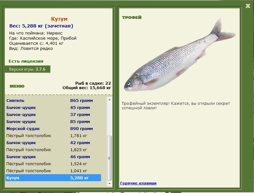Click the Вес: 5,288 кг (зачетная) line
The height and width of the screenshot is (193, 254).
(41, 26)
